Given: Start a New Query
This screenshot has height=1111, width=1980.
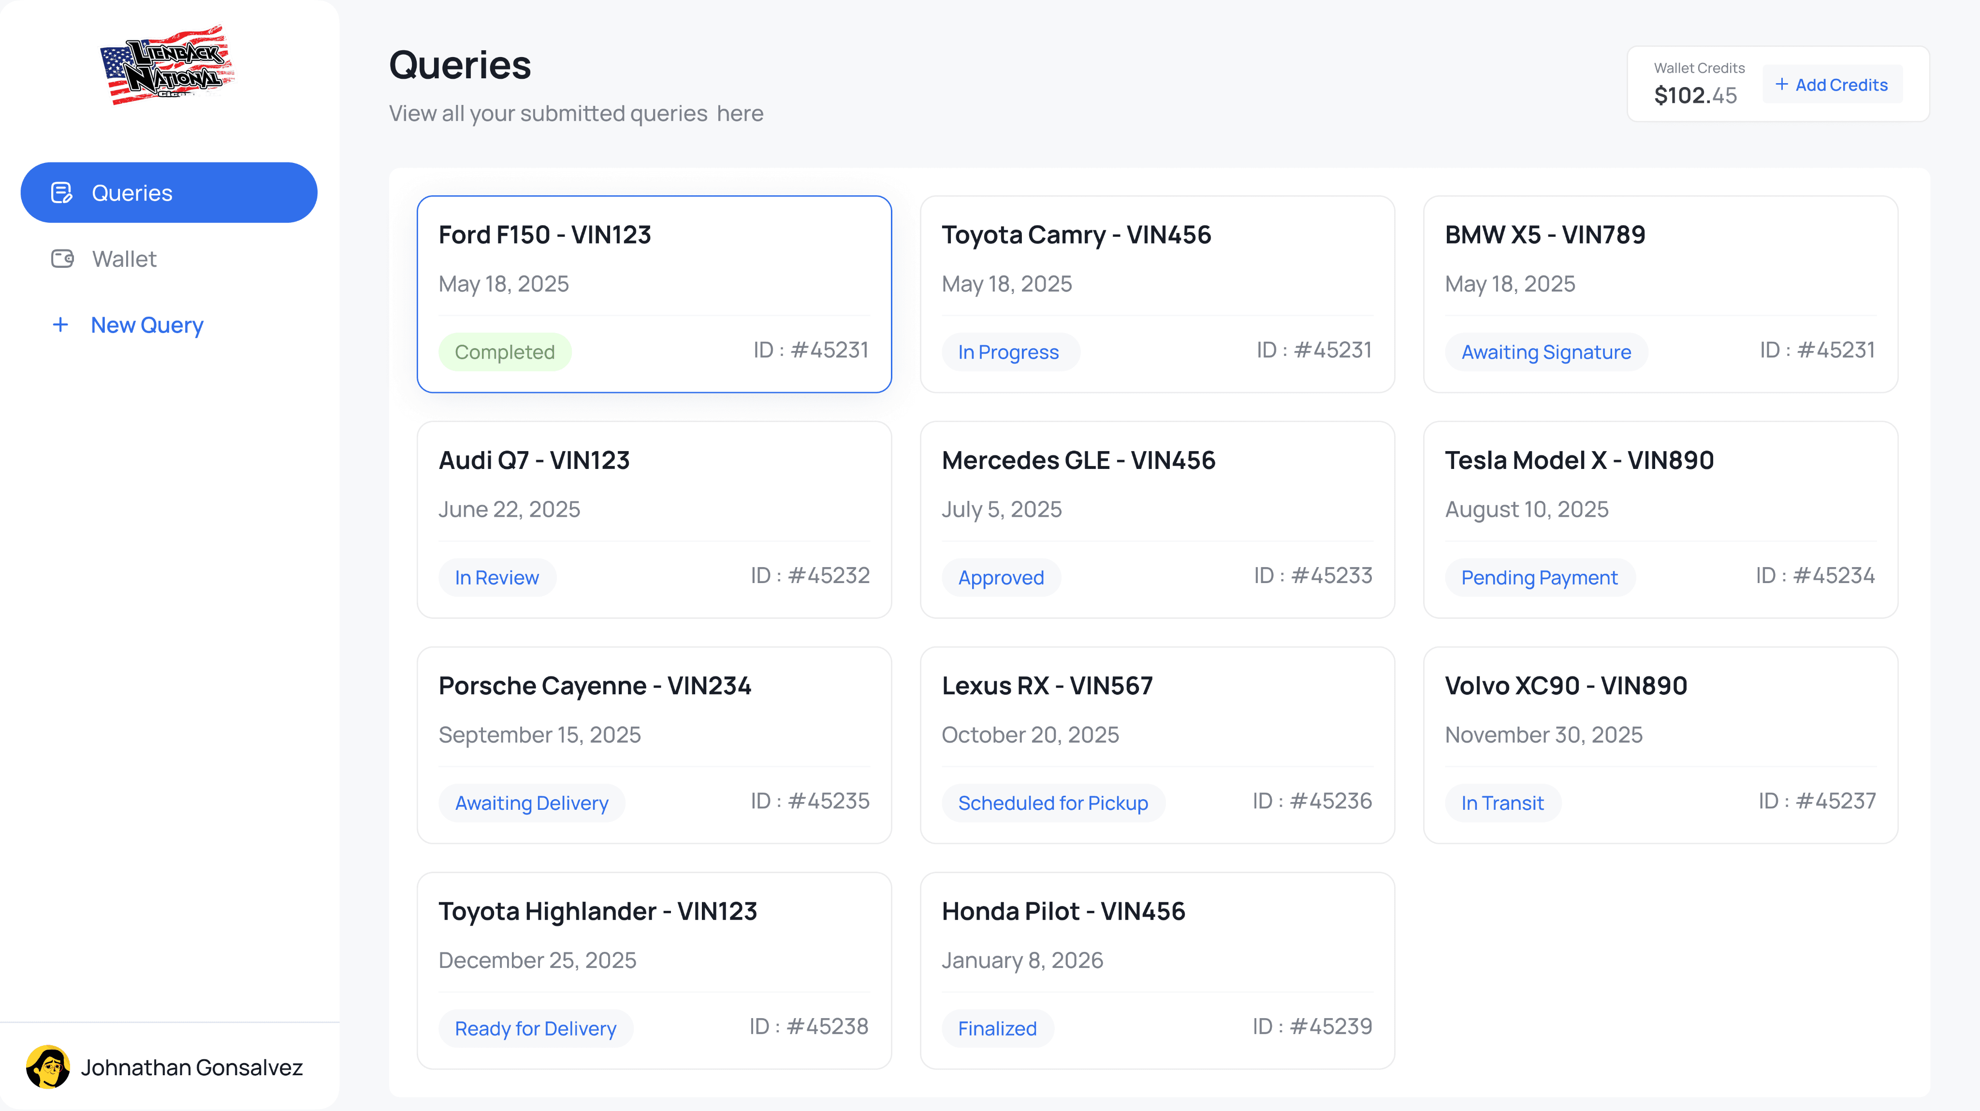Looking at the screenshot, I should tap(146, 325).
